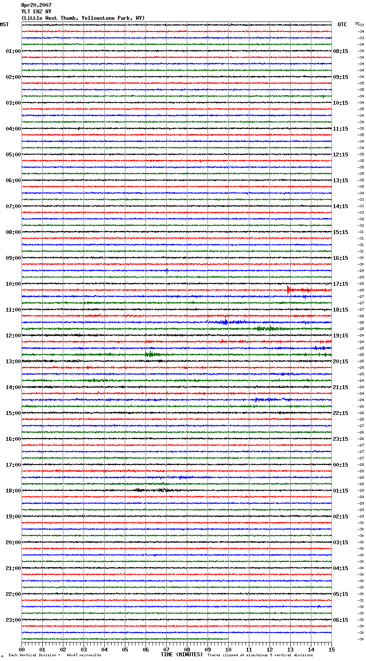Click the '03:15' UTC time label

click(341, 543)
